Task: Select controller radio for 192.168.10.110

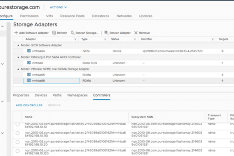Action: (18, 133)
